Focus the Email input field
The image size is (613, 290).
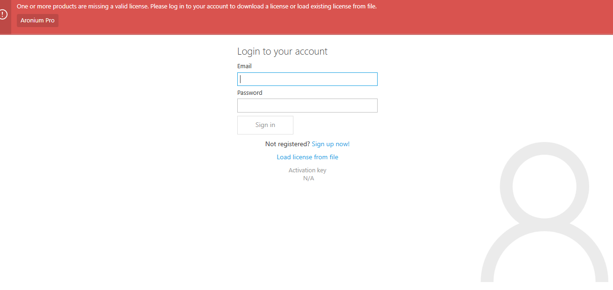[x=307, y=79]
